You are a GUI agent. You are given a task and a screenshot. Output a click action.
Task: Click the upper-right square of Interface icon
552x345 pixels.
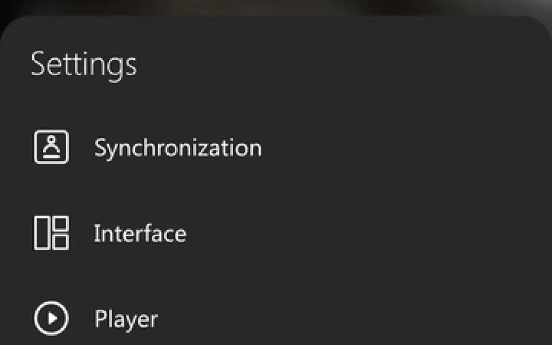(x=60, y=224)
